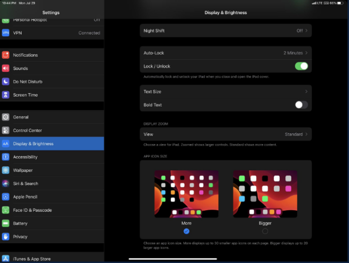Open Auto-Lock chevron showing 2 Minutes
Image resolution: width=349 pixels, height=263 pixels.
click(x=306, y=53)
